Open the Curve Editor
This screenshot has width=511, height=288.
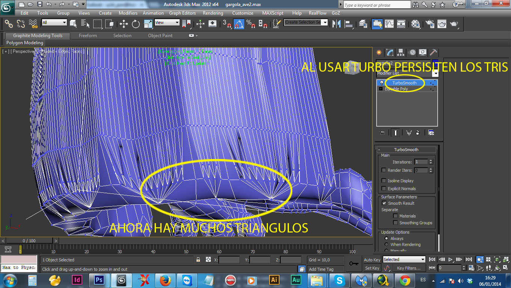(390, 24)
